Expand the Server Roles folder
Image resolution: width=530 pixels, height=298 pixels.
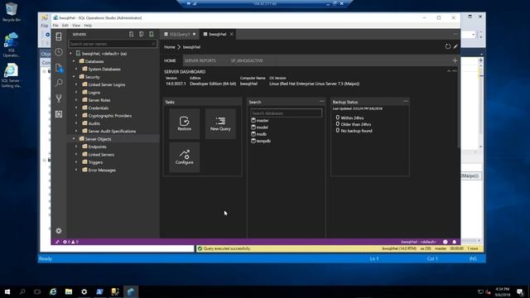point(77,100)
